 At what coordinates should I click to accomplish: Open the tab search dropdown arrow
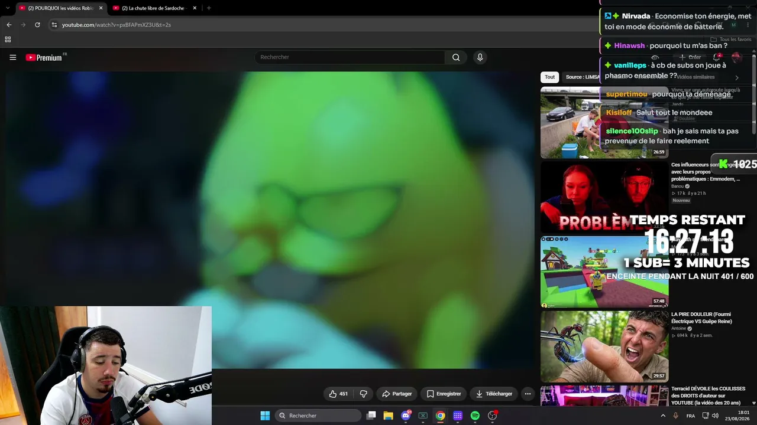coord(7,8)
